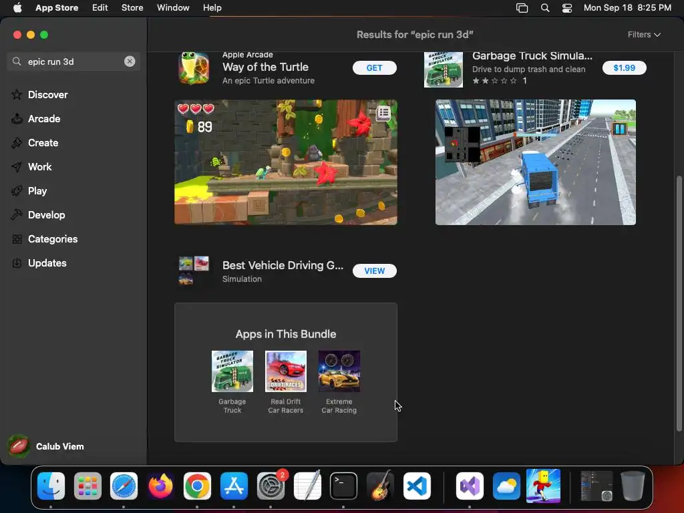Launch Google Chrome from the Dock

tap(197, 486)
